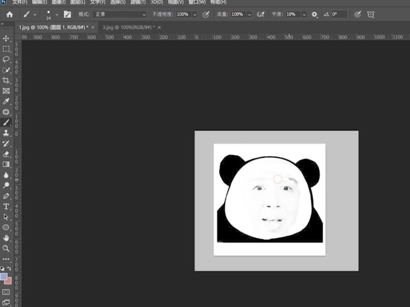Open the Window menu
Image resolution: width=410 pixels, height=307 pixels.
click(197, 2)
